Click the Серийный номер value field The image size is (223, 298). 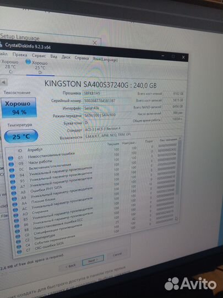pos(107,101)
